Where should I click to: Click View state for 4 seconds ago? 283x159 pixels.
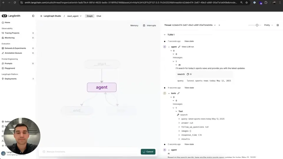[x=189, y=88]
